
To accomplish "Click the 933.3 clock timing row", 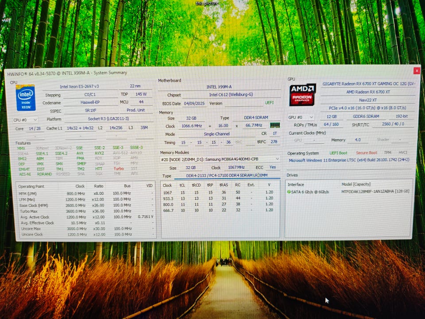I will (220, 198).
